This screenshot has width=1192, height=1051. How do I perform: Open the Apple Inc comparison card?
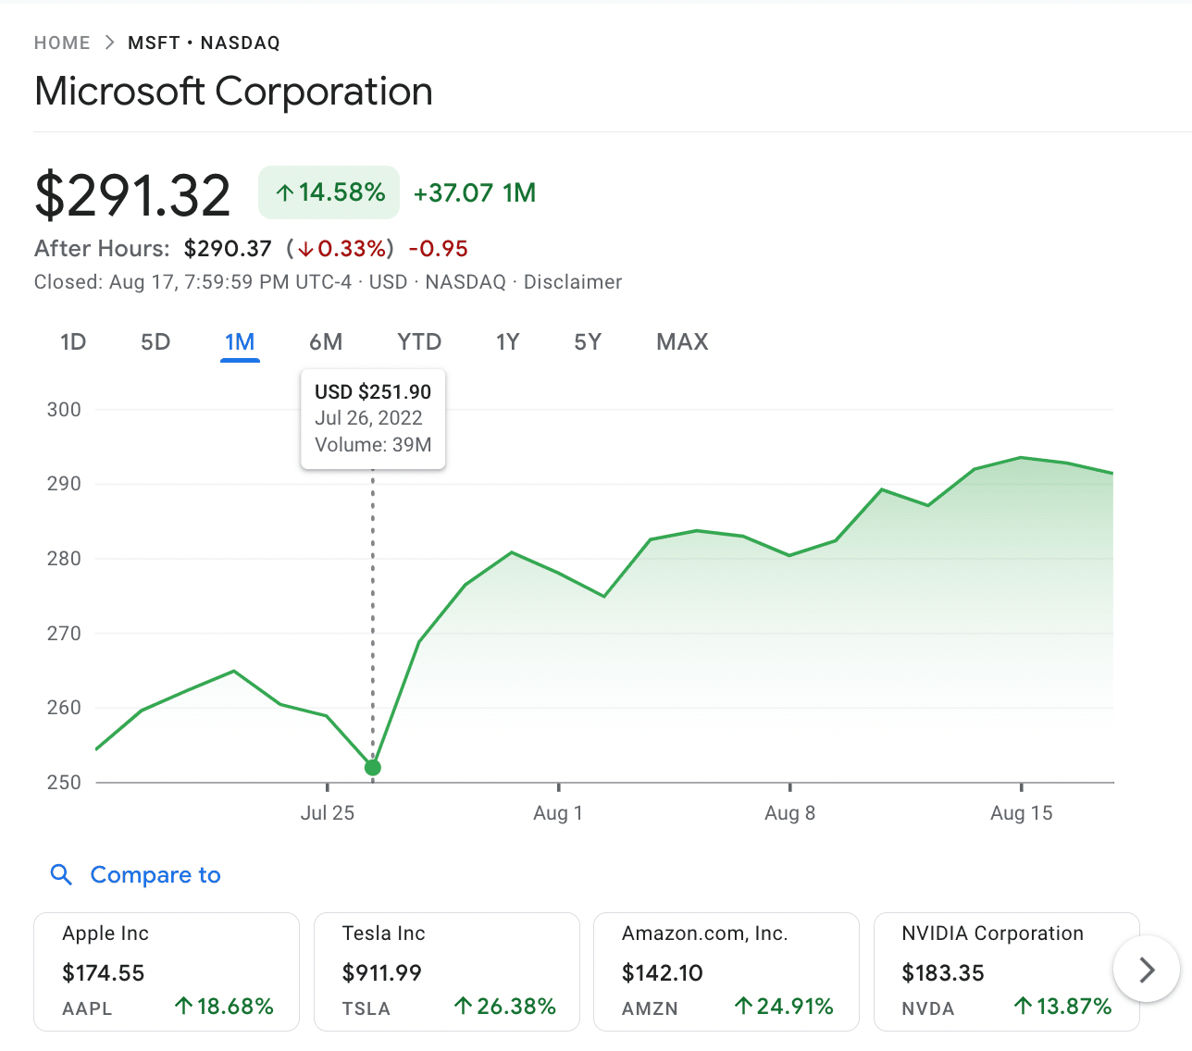[x=167, y=971]
